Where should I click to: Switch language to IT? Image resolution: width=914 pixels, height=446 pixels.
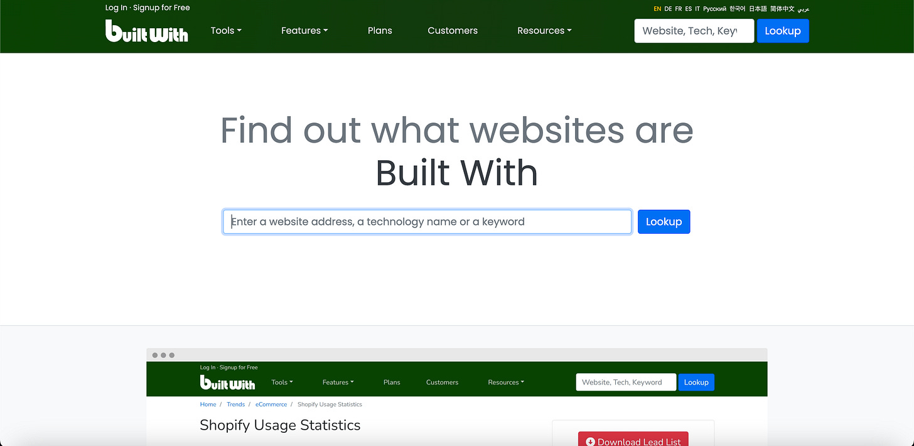pos(697,9)
